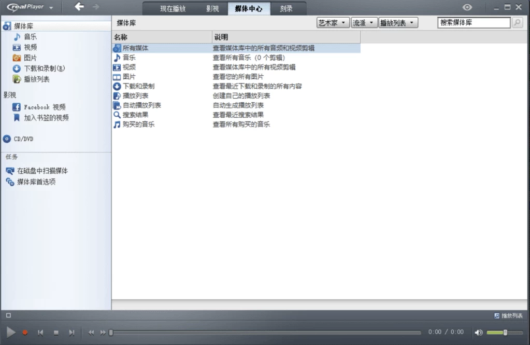Open 媒体库首选项 link
Screen dimensions: 530x345
pos(36,182)
